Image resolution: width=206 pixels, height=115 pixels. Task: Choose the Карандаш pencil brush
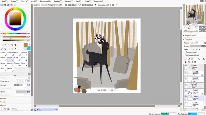click(x=4, y=54)
